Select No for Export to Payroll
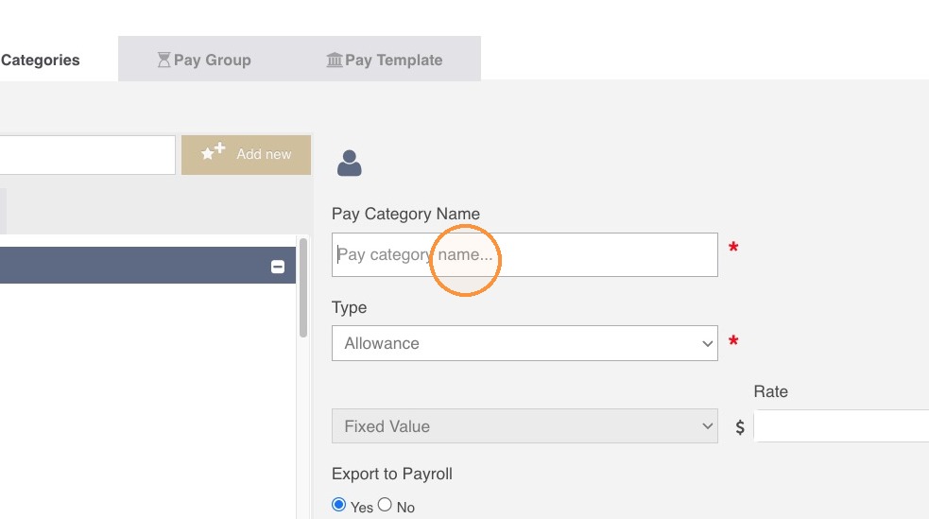This screenshot has width=929, height=519. 385,505
